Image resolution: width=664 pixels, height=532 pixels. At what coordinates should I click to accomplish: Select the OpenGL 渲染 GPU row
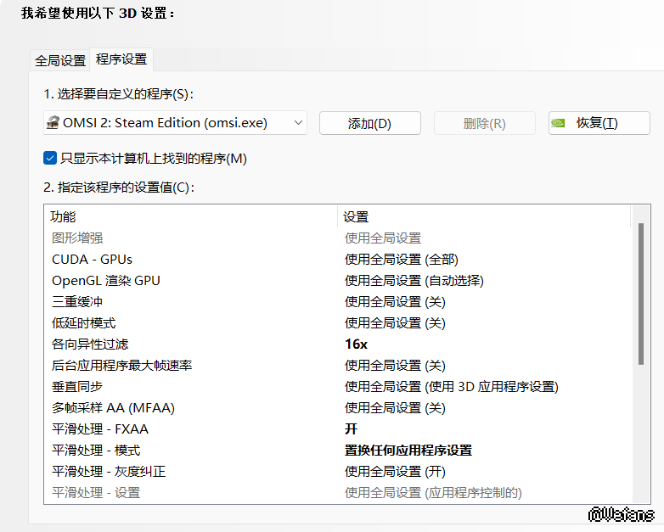[106, 281]
